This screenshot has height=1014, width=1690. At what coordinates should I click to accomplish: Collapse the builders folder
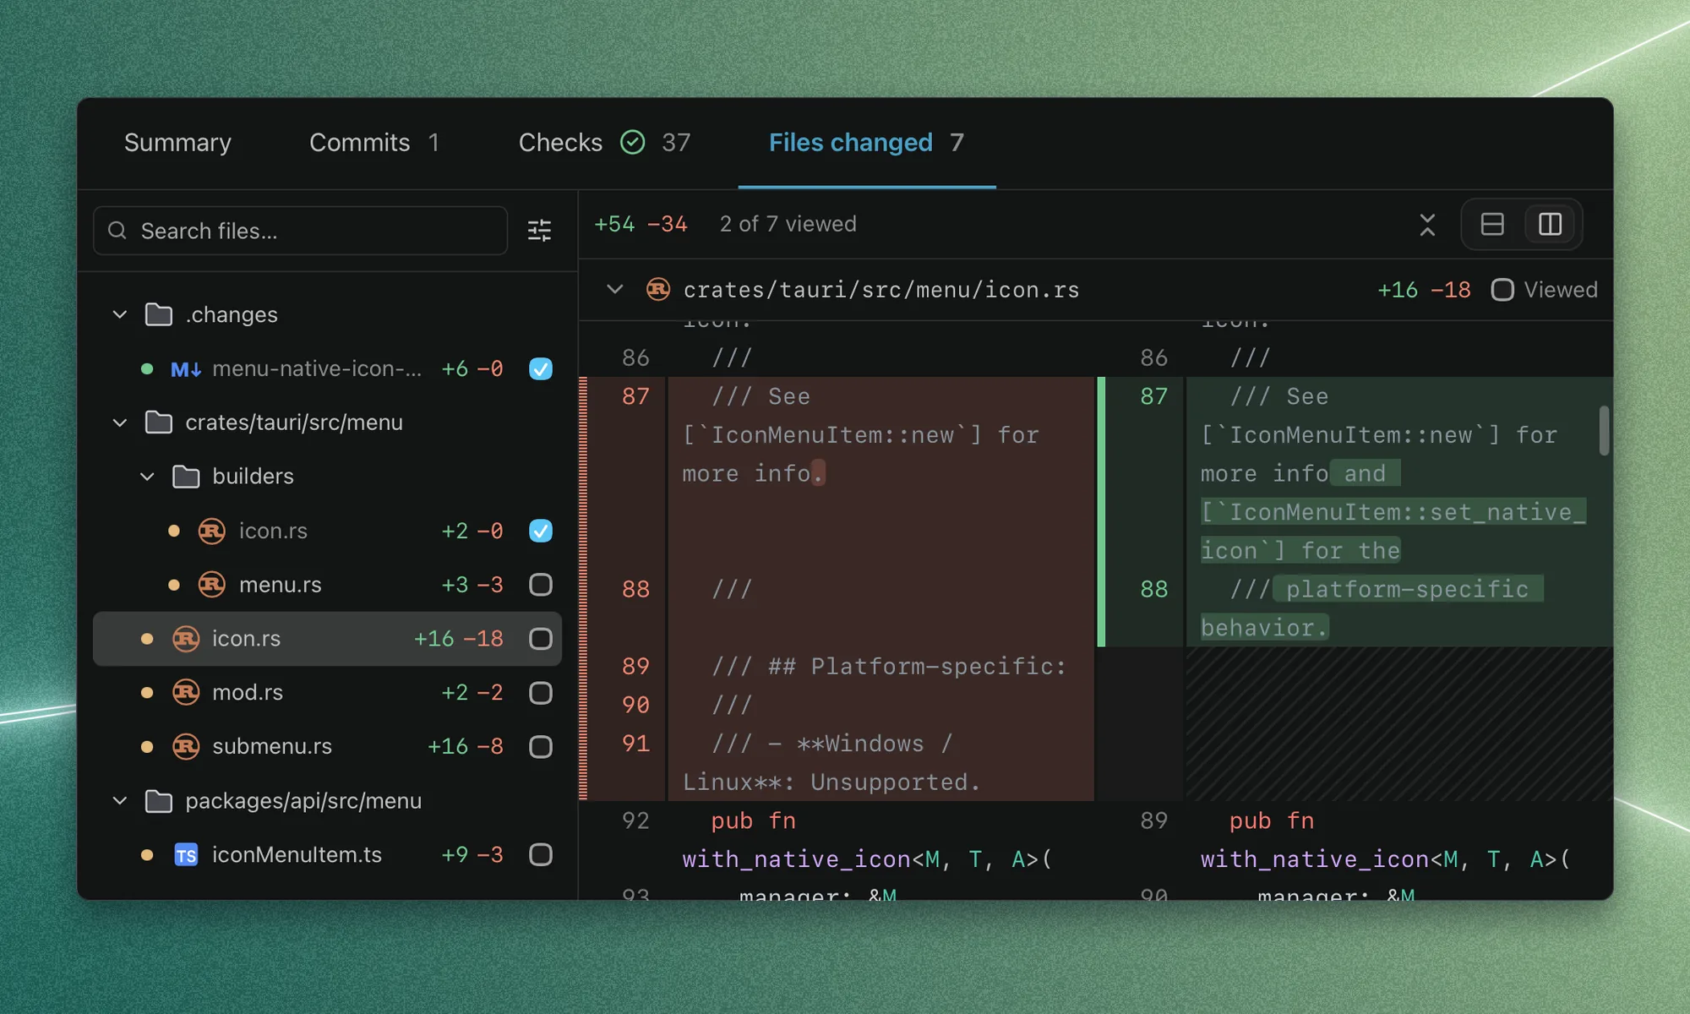pos(147,477)
